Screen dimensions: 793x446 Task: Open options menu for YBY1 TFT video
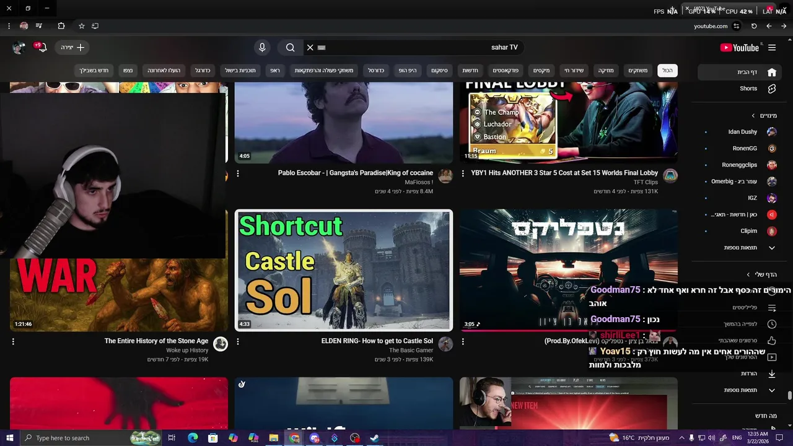(x=463, y=174)
